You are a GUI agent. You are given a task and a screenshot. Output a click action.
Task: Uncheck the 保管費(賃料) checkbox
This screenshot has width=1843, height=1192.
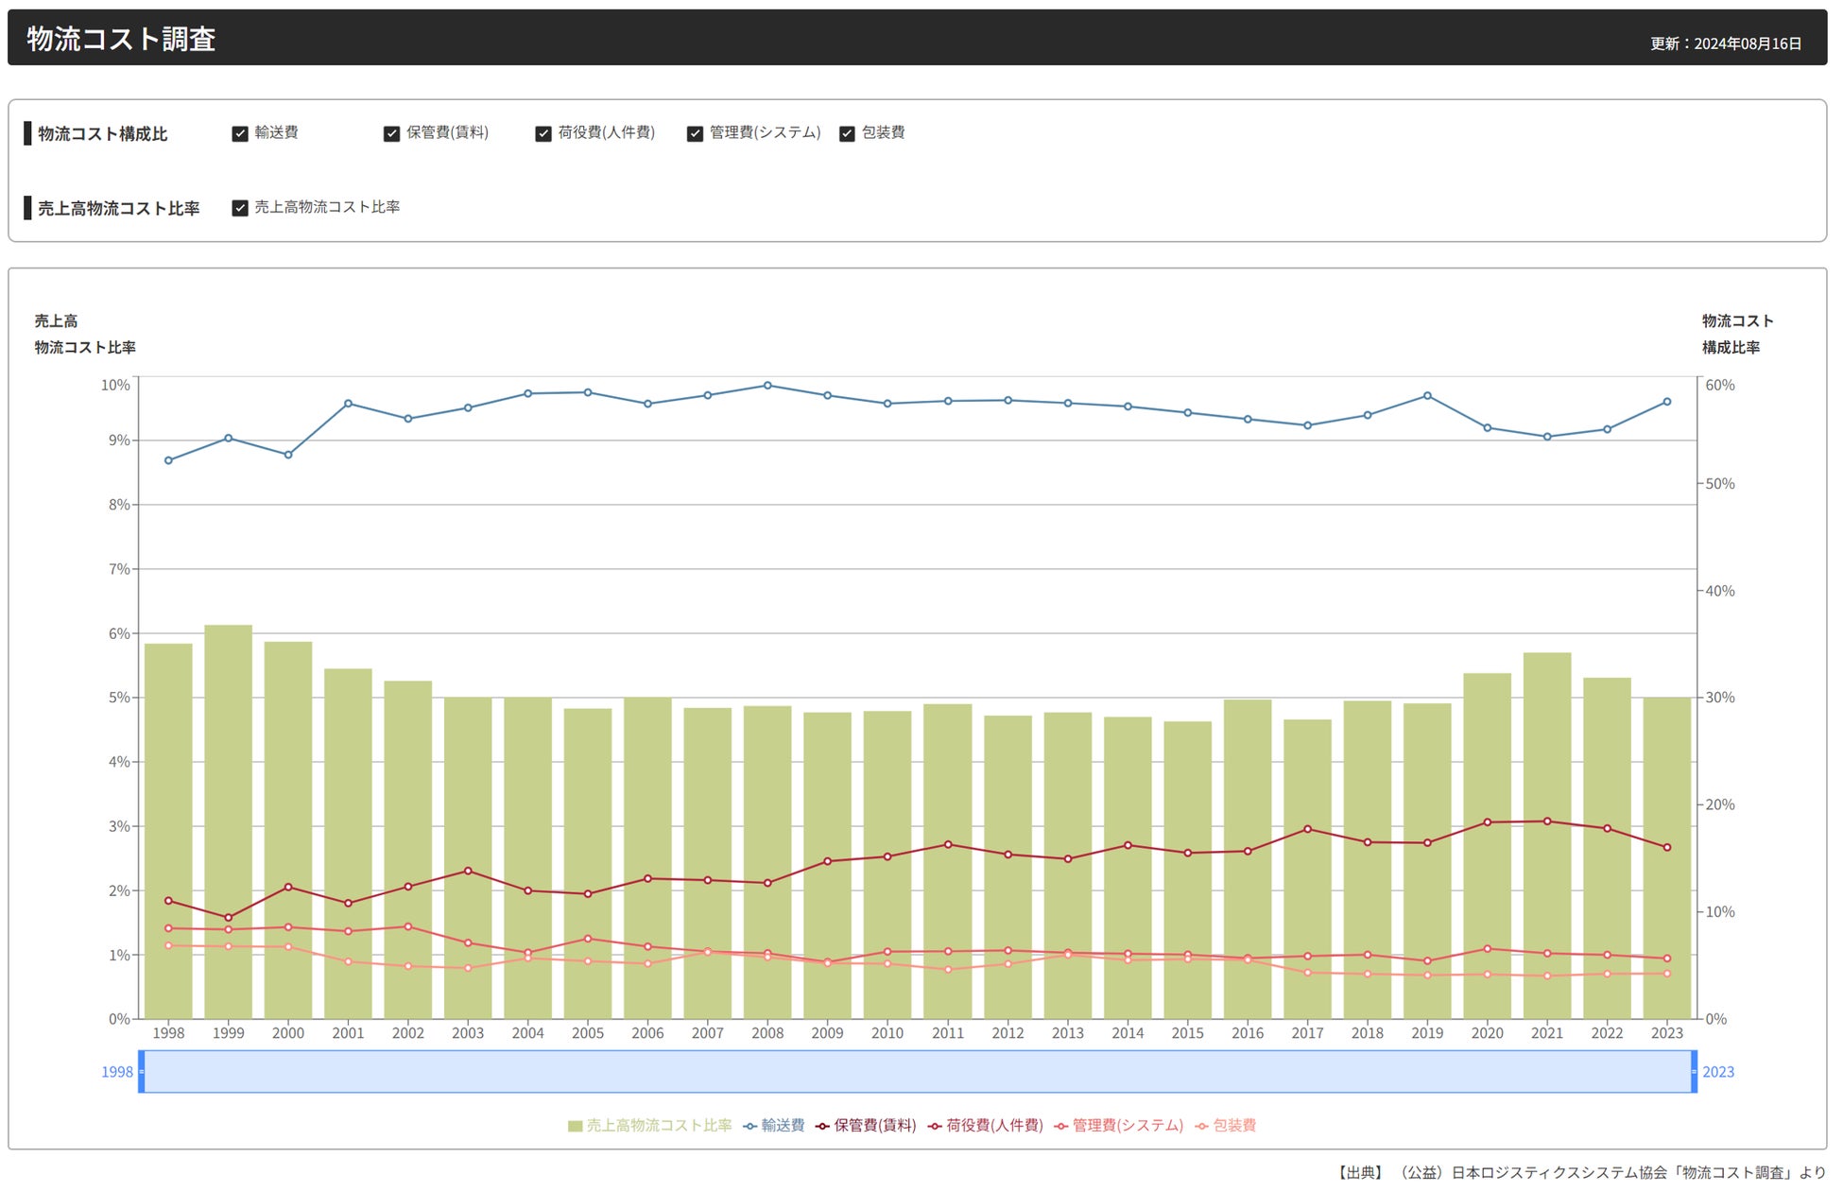pyautogui.click(x=391, y=133)
